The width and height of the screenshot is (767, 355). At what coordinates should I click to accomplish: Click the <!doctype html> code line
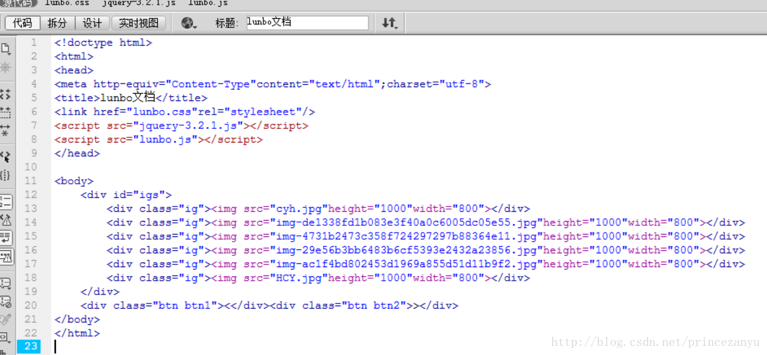[x=103, y=42]
